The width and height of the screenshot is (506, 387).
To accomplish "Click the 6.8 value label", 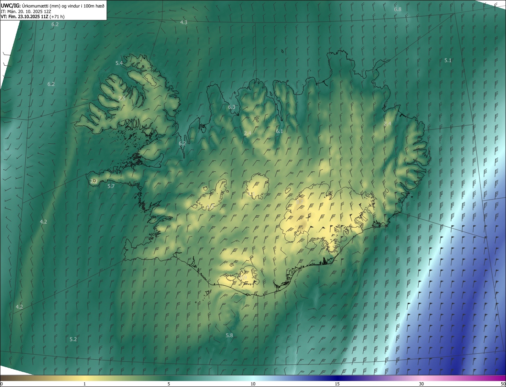I will click(398, 9).
